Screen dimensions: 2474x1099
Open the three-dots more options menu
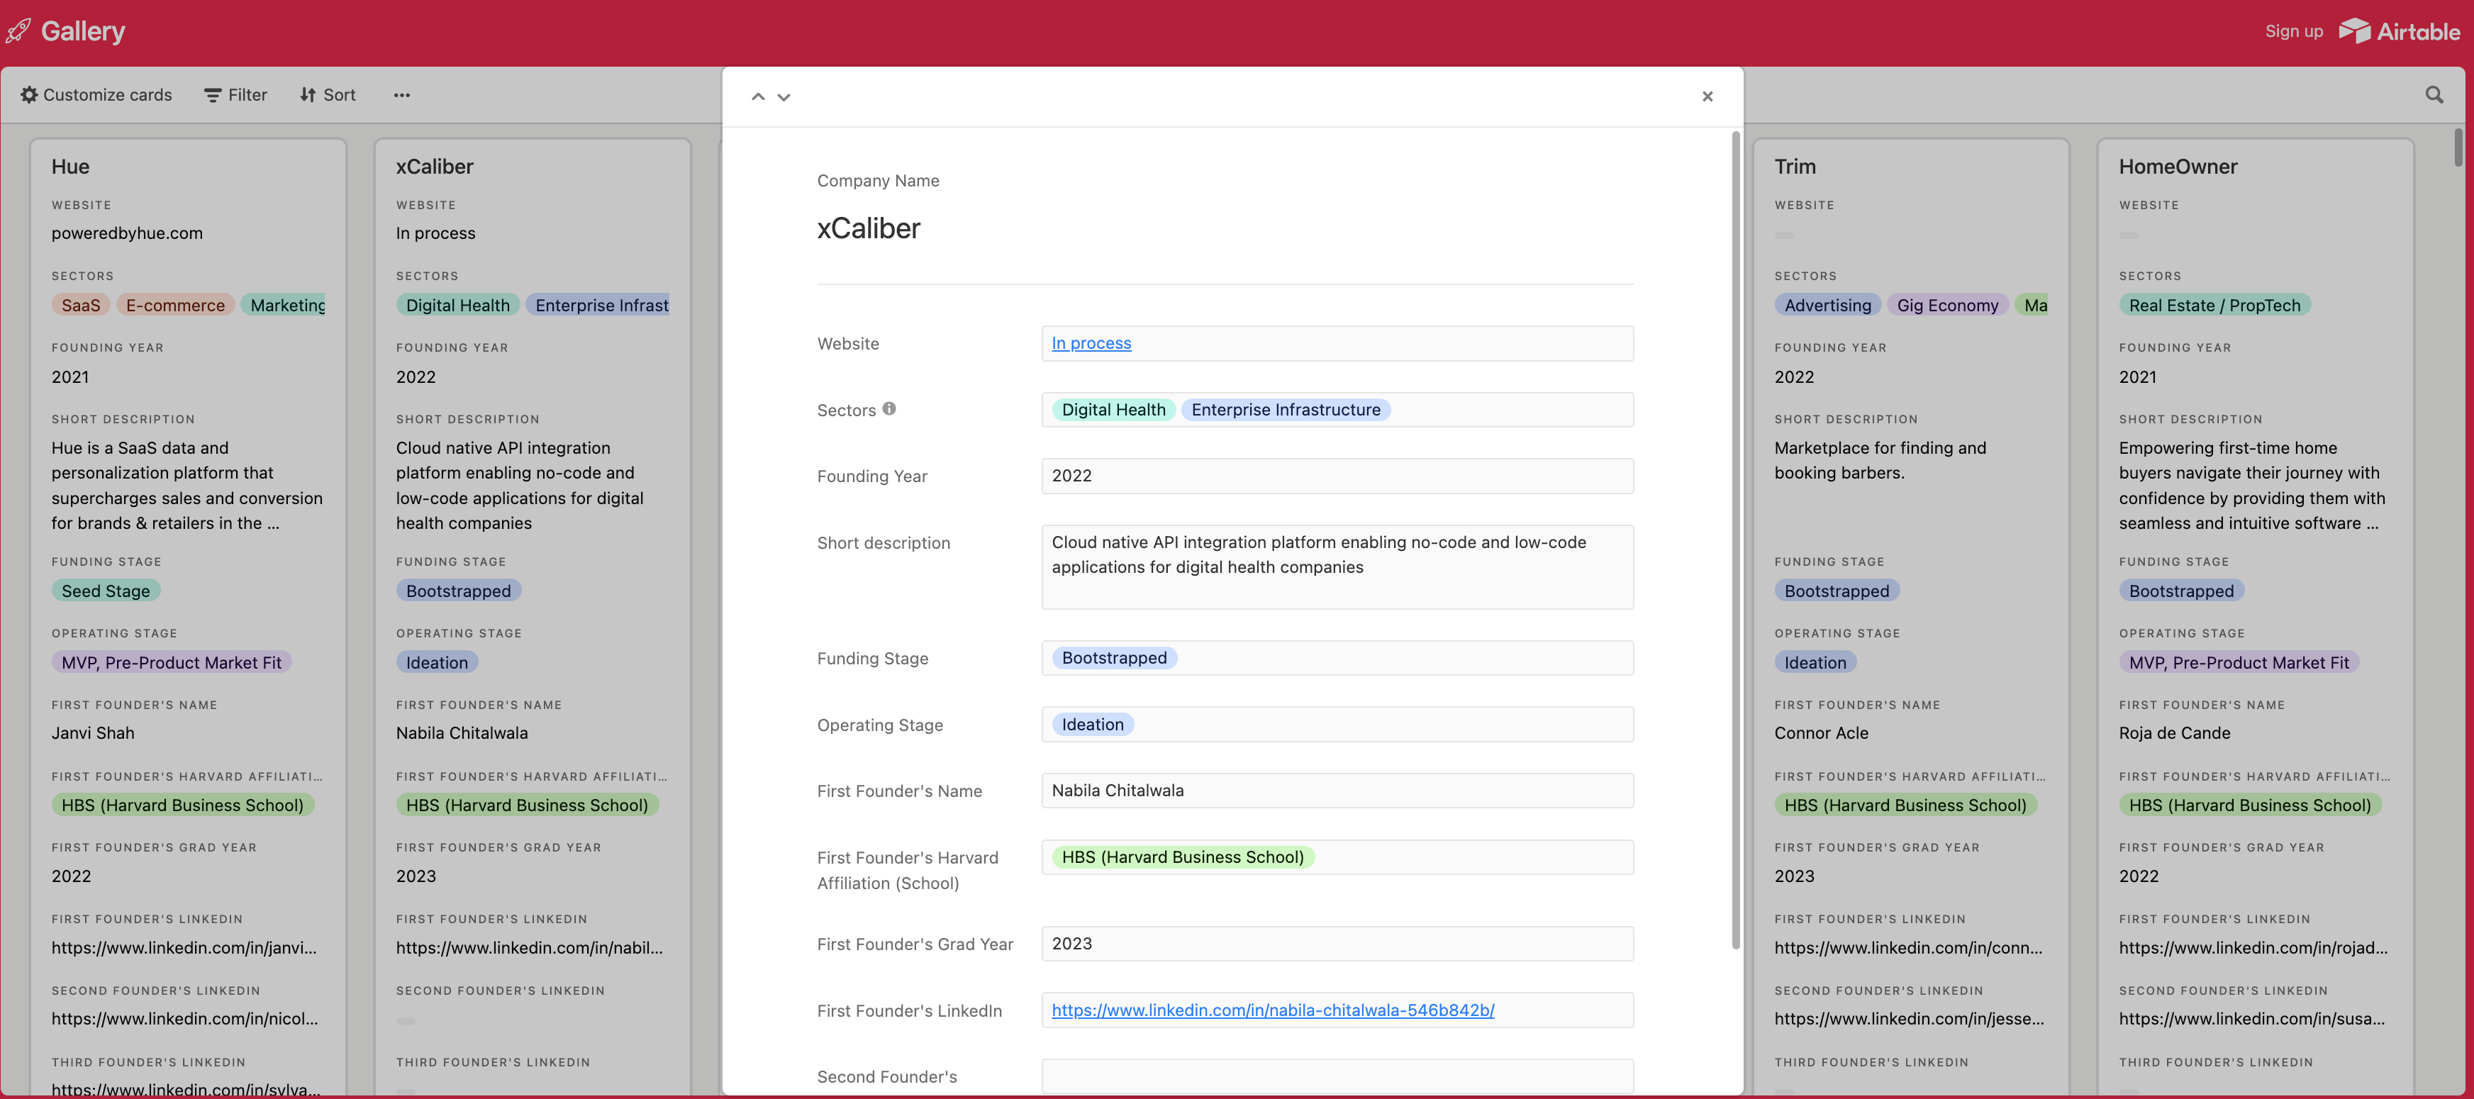pyautogui.click(x=401, y=95)
